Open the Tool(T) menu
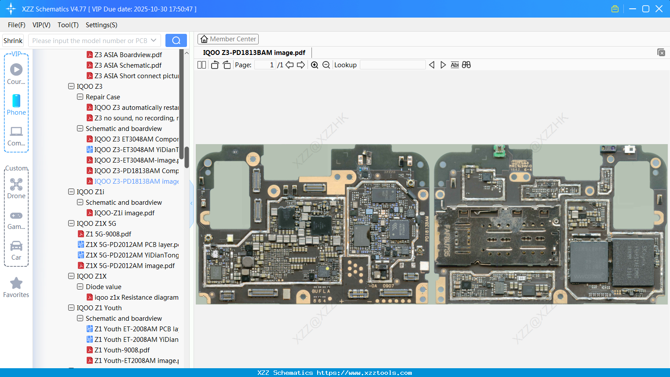The image size is (670, 377). (x=68, y=25)
